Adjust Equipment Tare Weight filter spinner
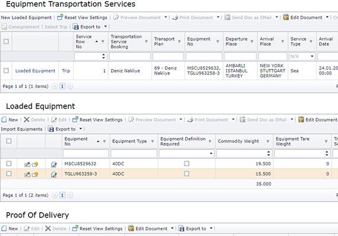This screenshot has width=338, height=236. (327, 153)
